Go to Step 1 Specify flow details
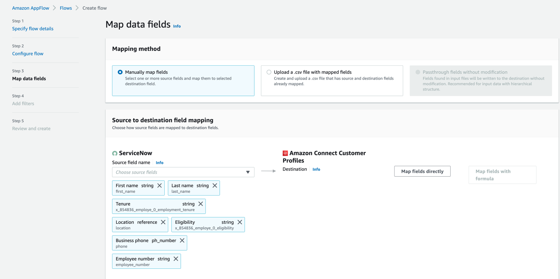Viewport: 560px width, 279px height. pyautogui.click(x=33, y=29)
